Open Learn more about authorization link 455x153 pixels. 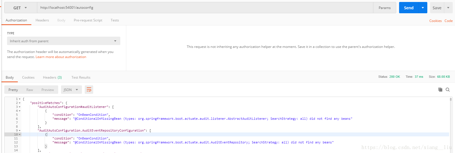[61, 57]
